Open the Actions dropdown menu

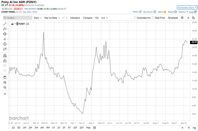(183, 12)
